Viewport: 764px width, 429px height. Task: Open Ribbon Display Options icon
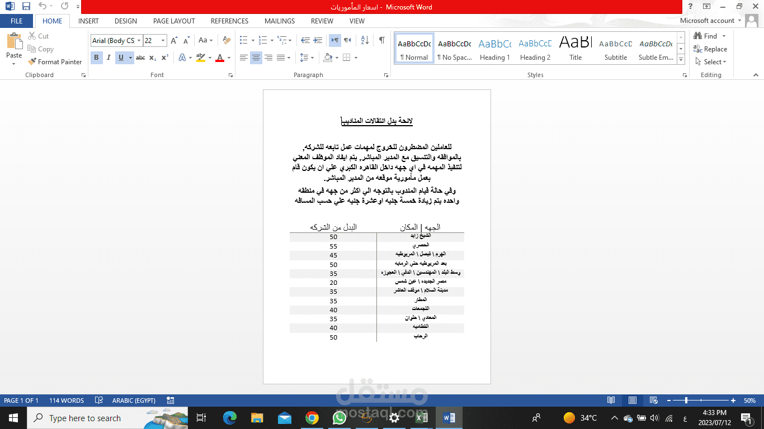[707, 7]
